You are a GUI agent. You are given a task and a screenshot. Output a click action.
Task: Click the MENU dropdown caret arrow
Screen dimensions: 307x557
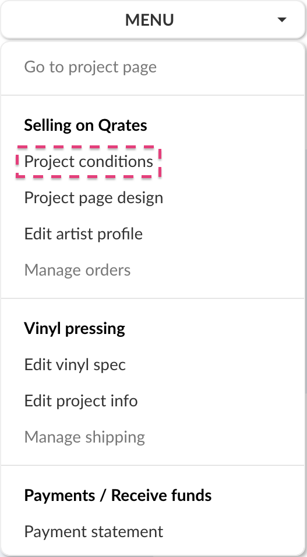coord(282,20)
